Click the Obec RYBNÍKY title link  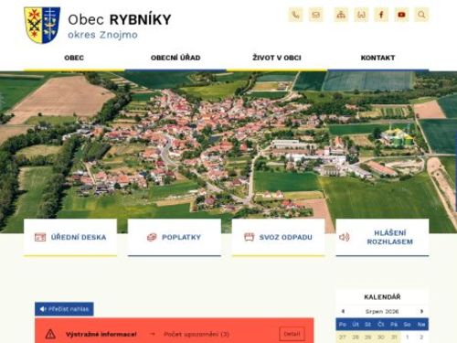pyautogui.click(x=120, y=19)
